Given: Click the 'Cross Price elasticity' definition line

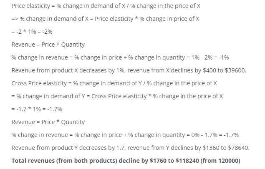Looking at the screenshot, I should [114, 83].
